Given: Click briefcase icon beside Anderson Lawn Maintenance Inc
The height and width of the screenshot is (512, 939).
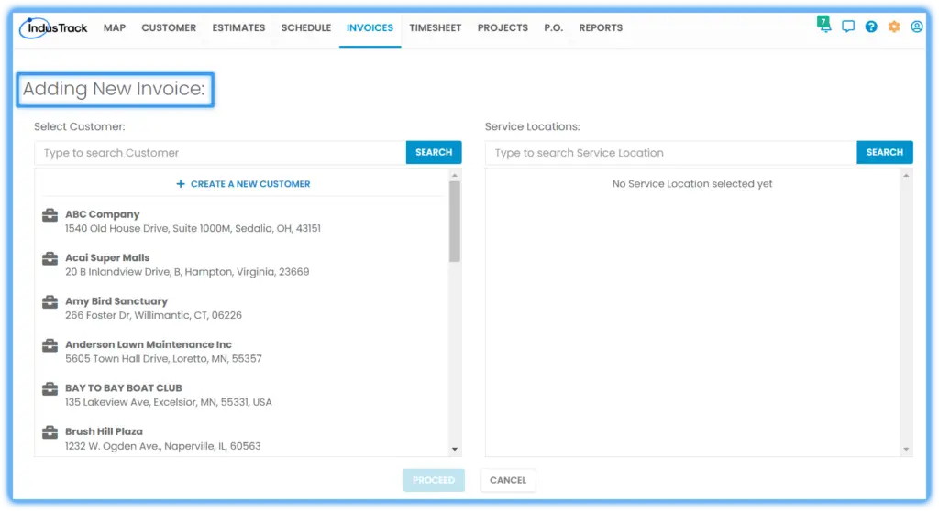Looking at the screenshot, I should [50, 345].
